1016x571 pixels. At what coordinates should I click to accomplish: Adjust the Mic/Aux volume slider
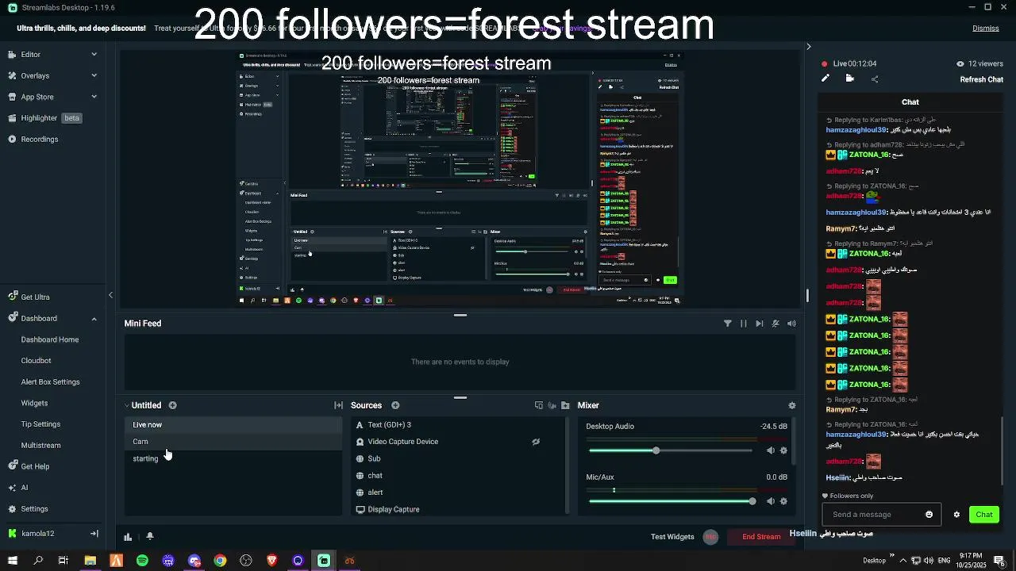[x=671, y=501]
